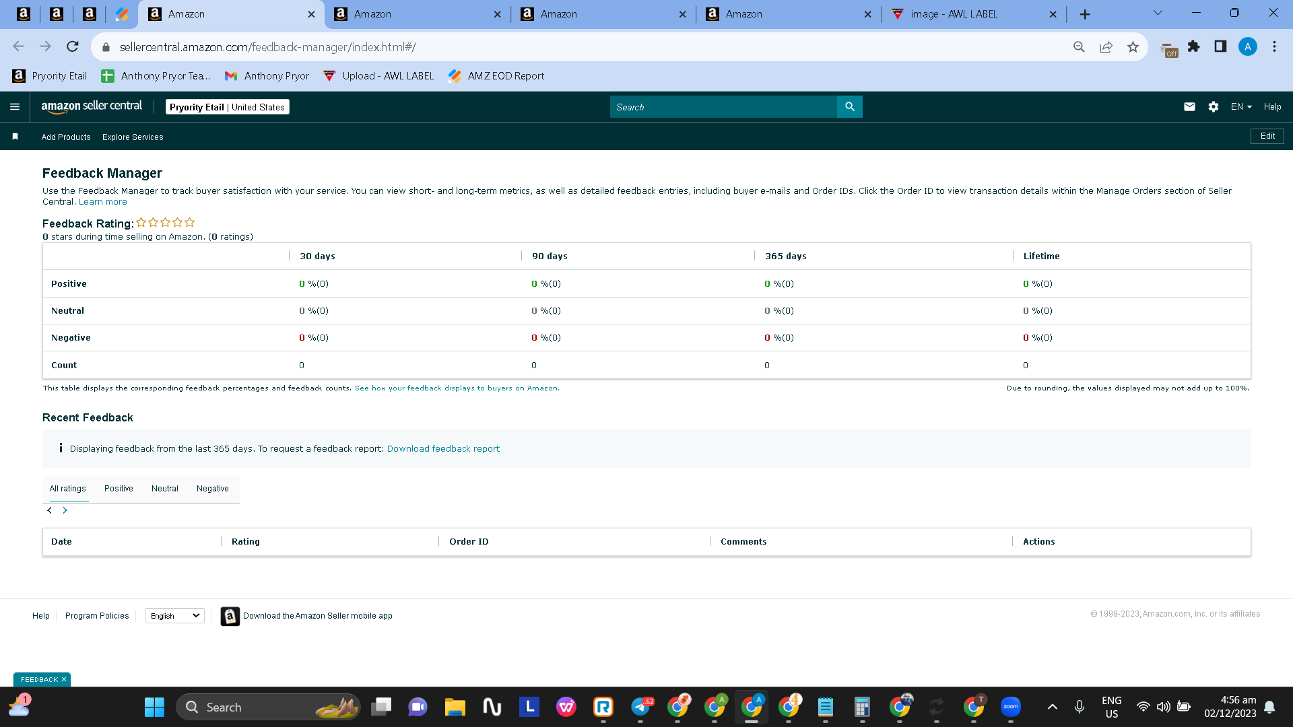
Task: Close the FEEDBACK widget tab
Action: (x=64, y=680)
